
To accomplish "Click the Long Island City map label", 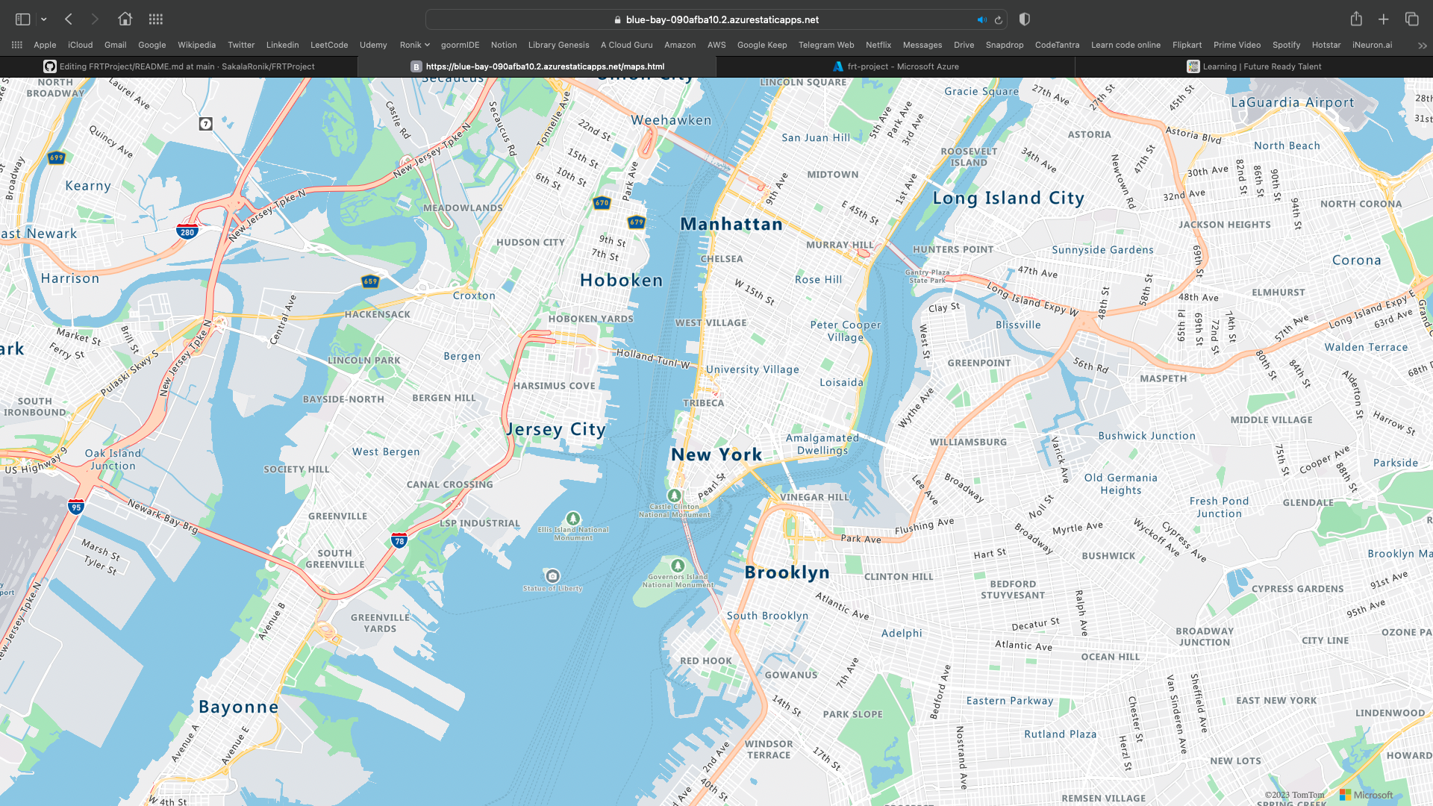I will tap(1008, 198).
